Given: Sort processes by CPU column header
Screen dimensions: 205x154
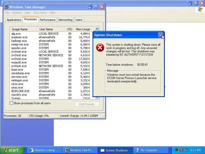Looking at the screenshot, I should pyautogui.click(x=69, y=29).
